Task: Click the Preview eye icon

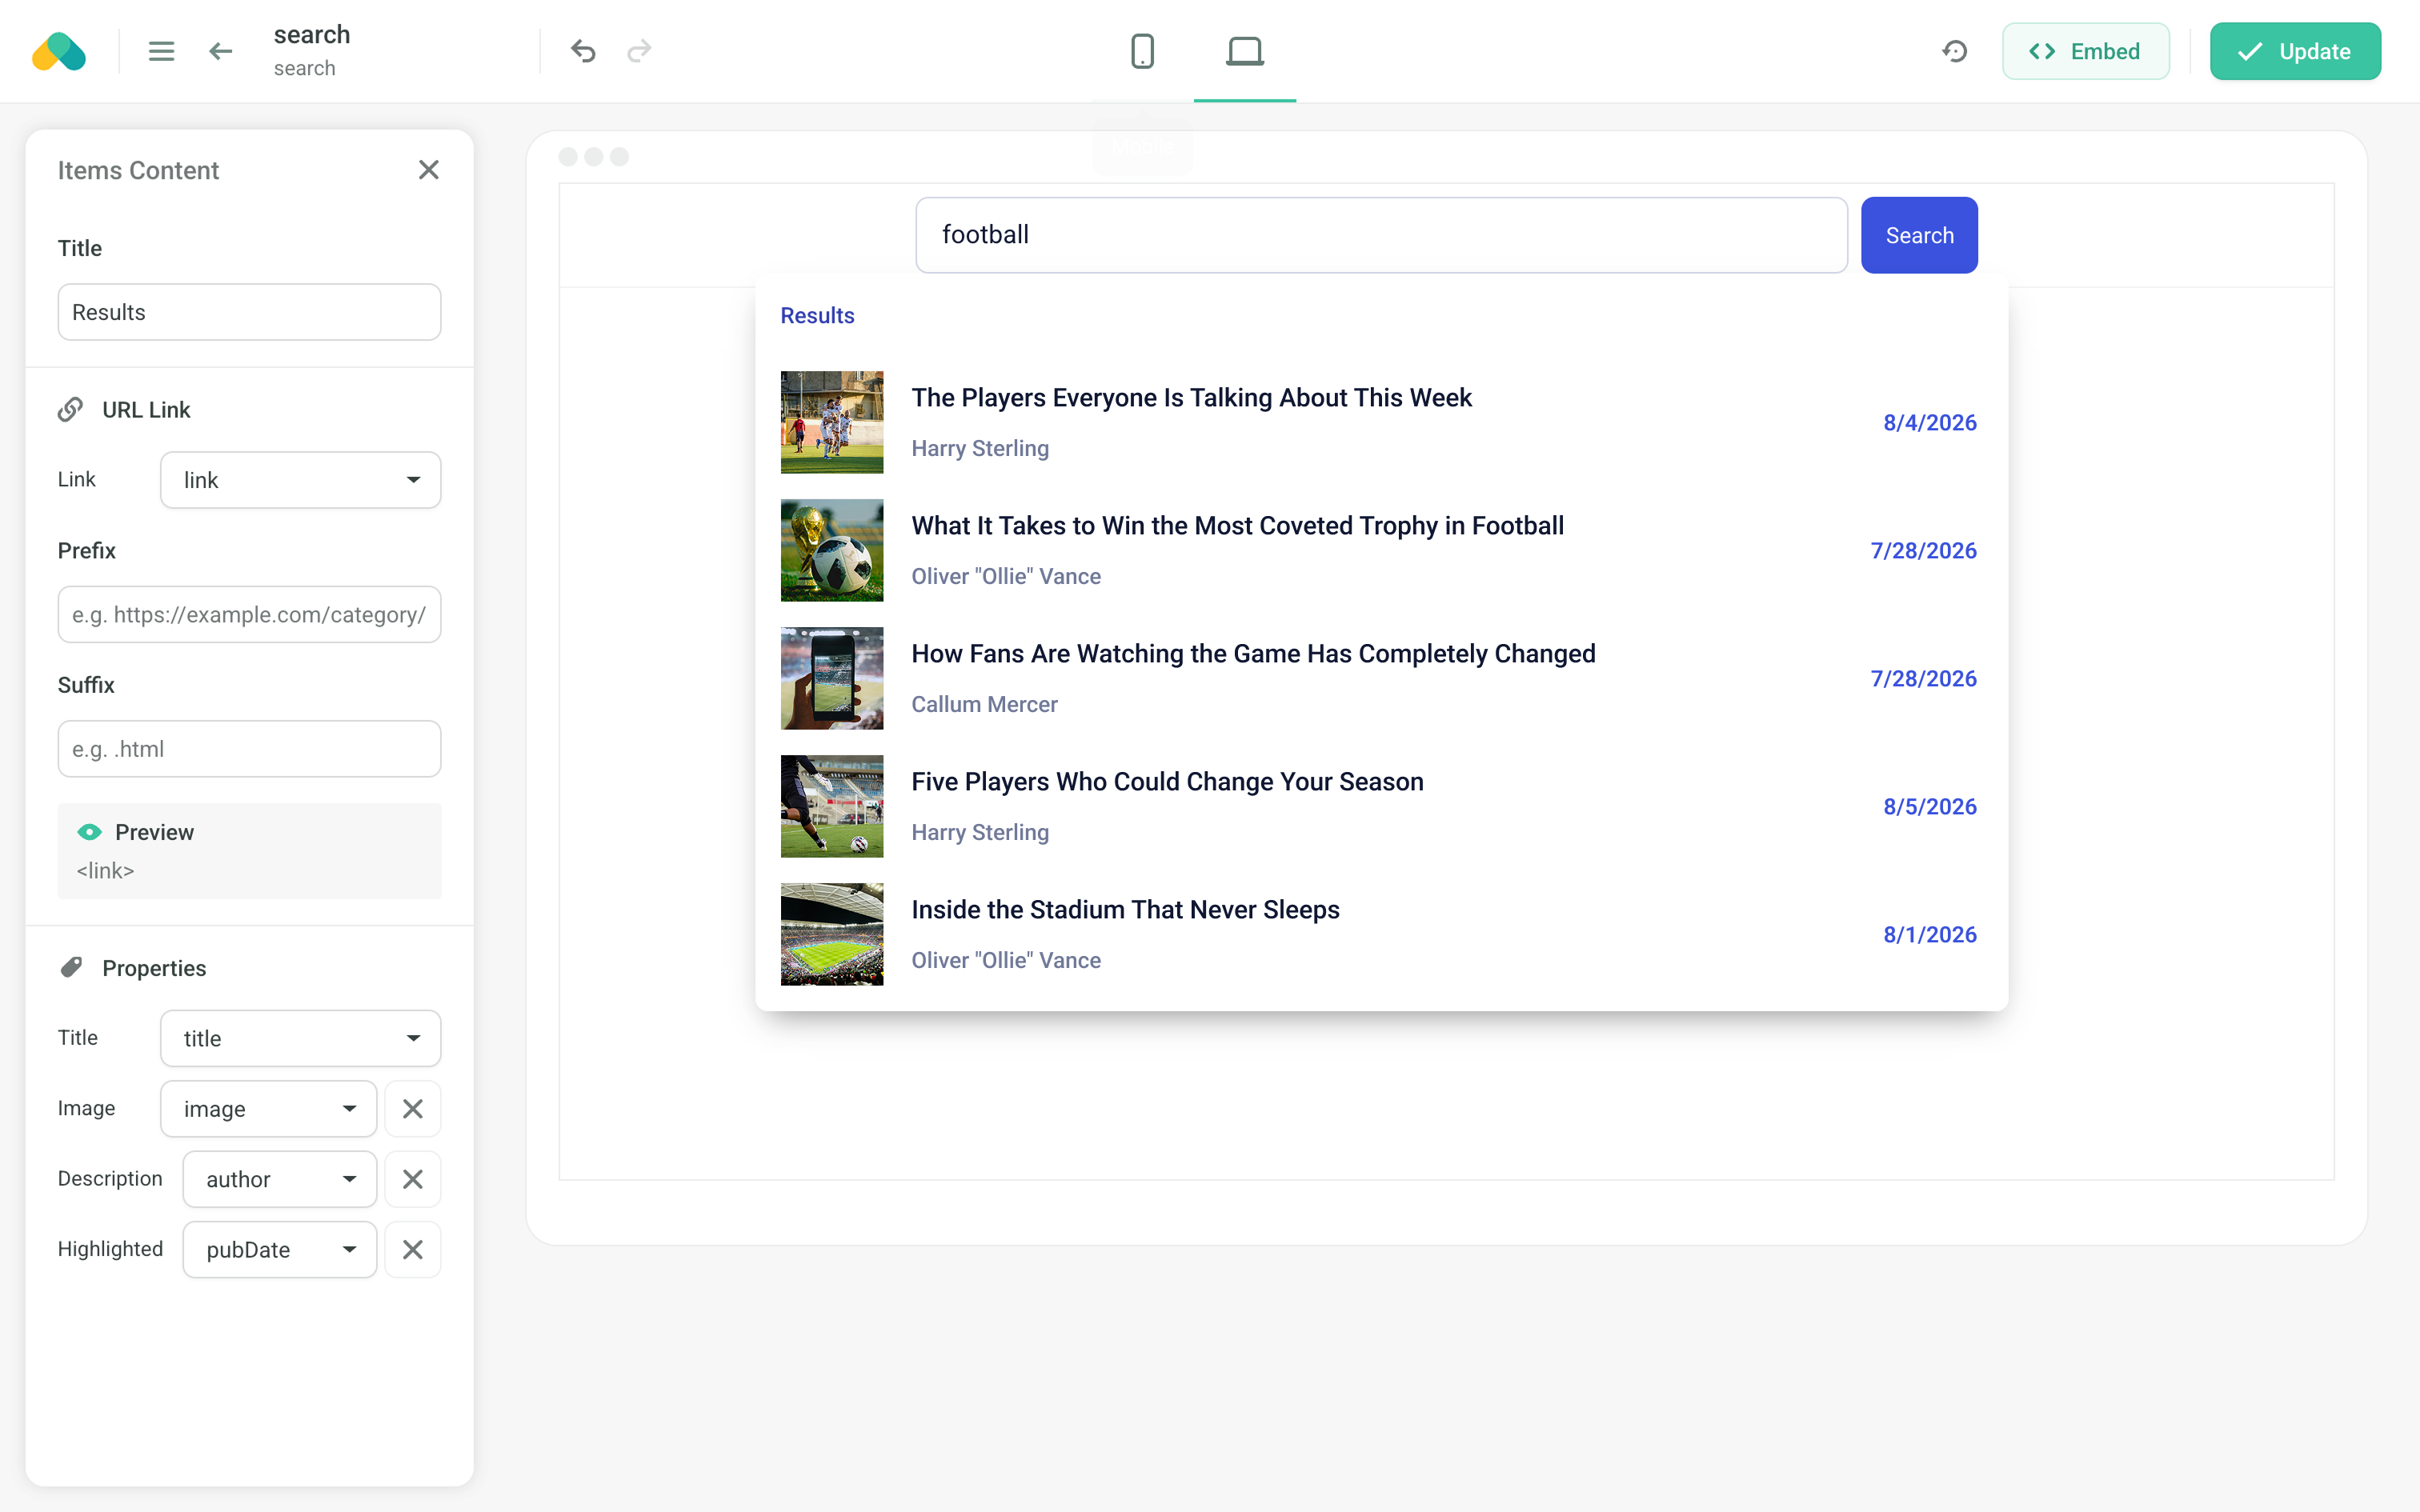Action: [89, 832]
